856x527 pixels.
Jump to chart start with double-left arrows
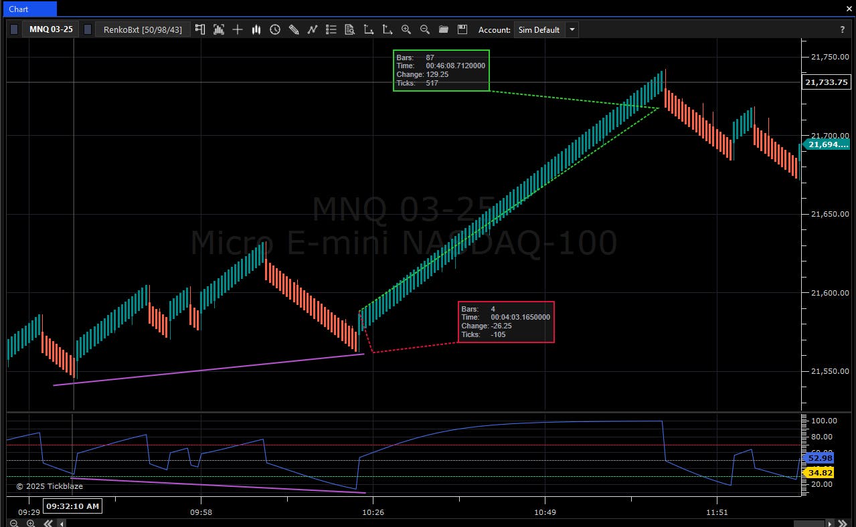(x=48, y=523)
